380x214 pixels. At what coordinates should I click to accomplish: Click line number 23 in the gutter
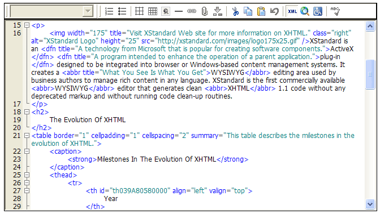(x=17, y=159)
